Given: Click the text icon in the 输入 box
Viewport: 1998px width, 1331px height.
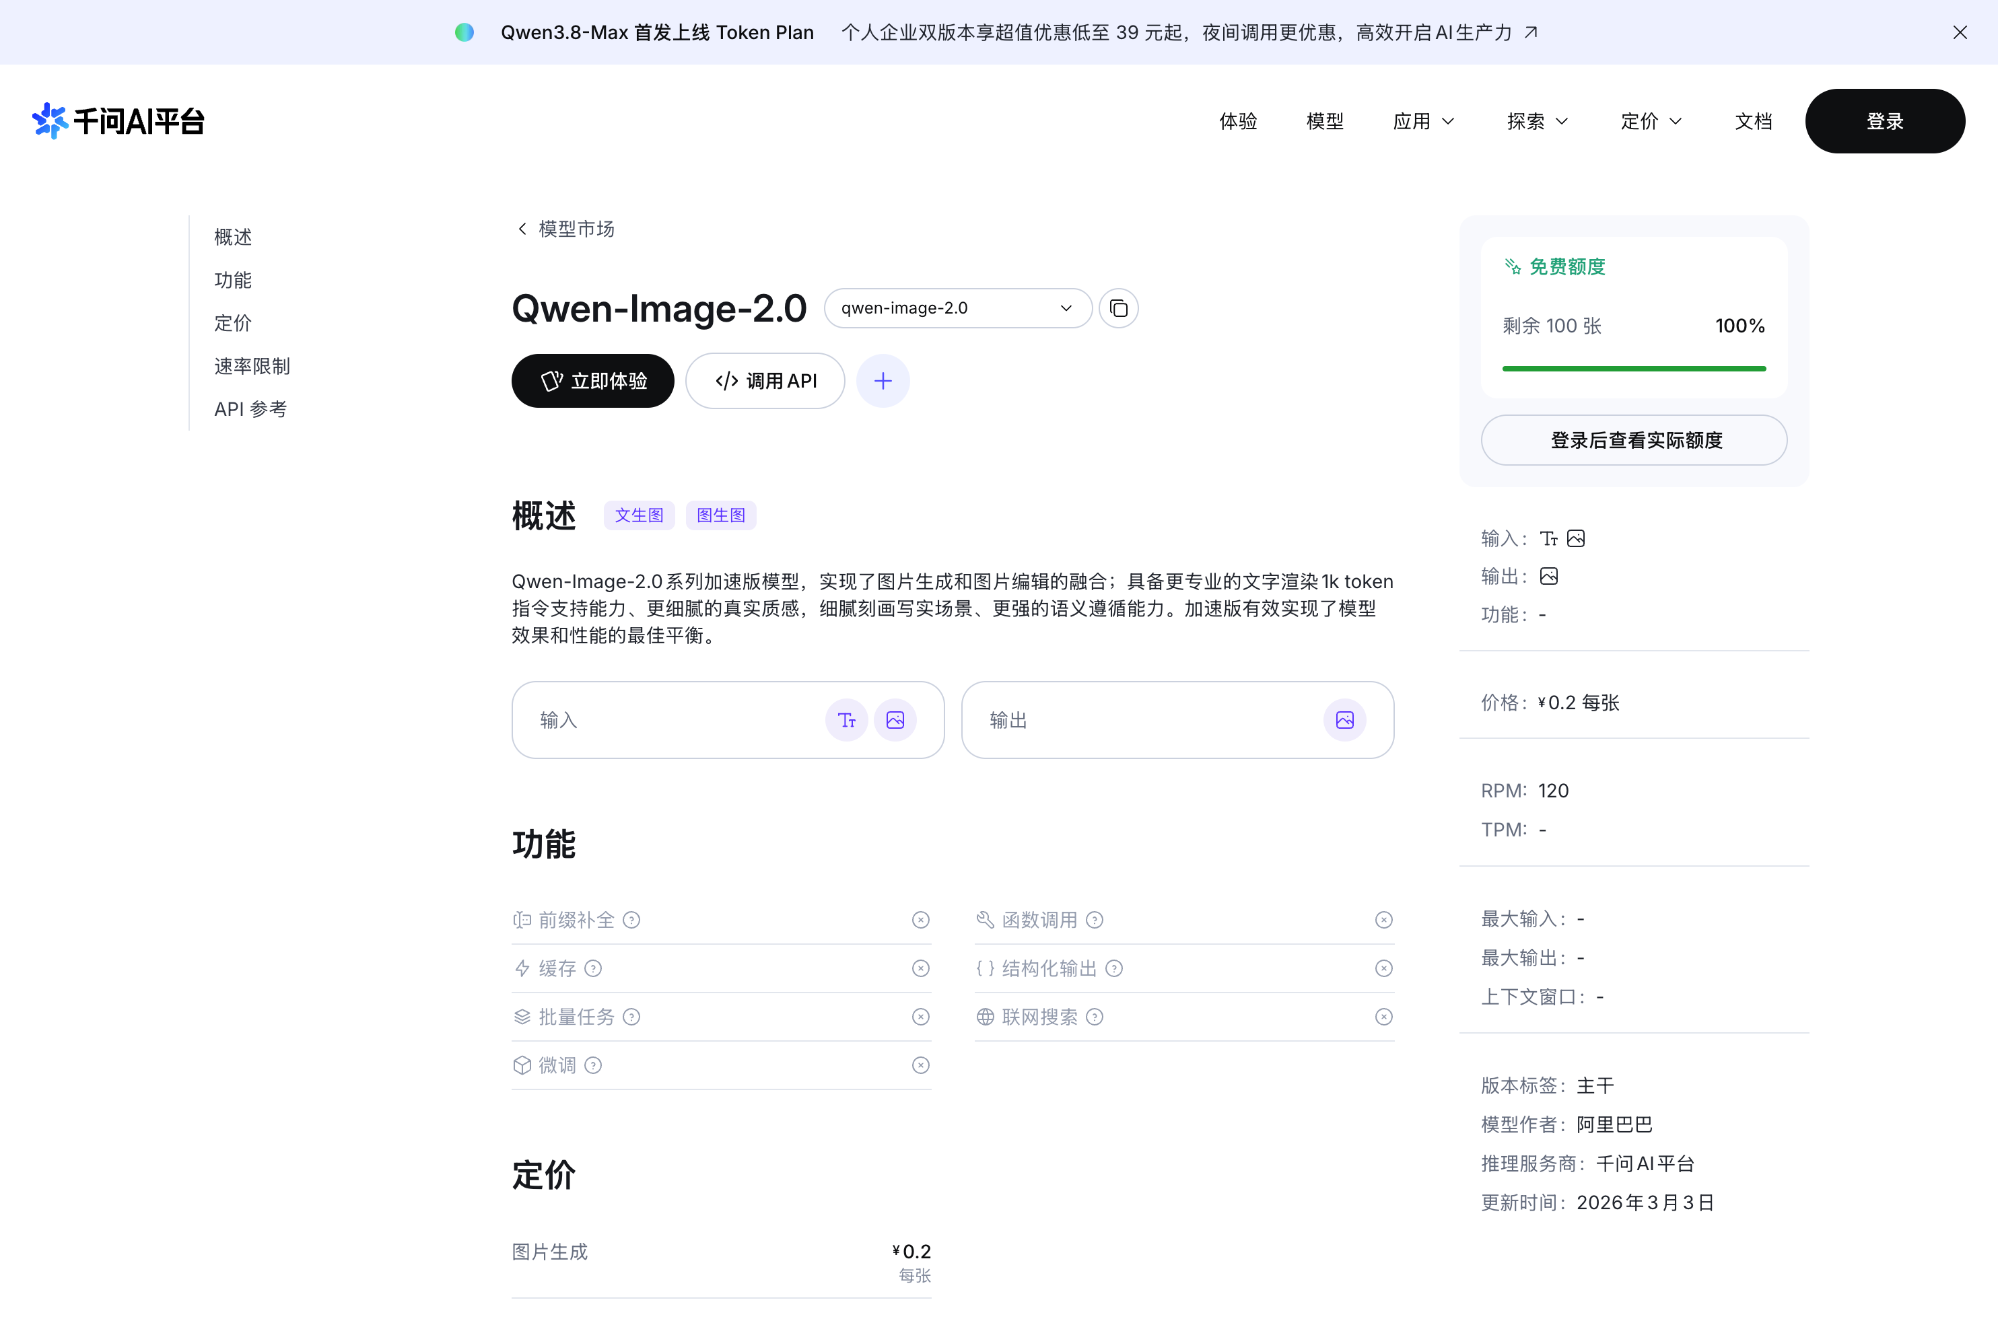Looking at the screenshot, I should tap(847, 721).
